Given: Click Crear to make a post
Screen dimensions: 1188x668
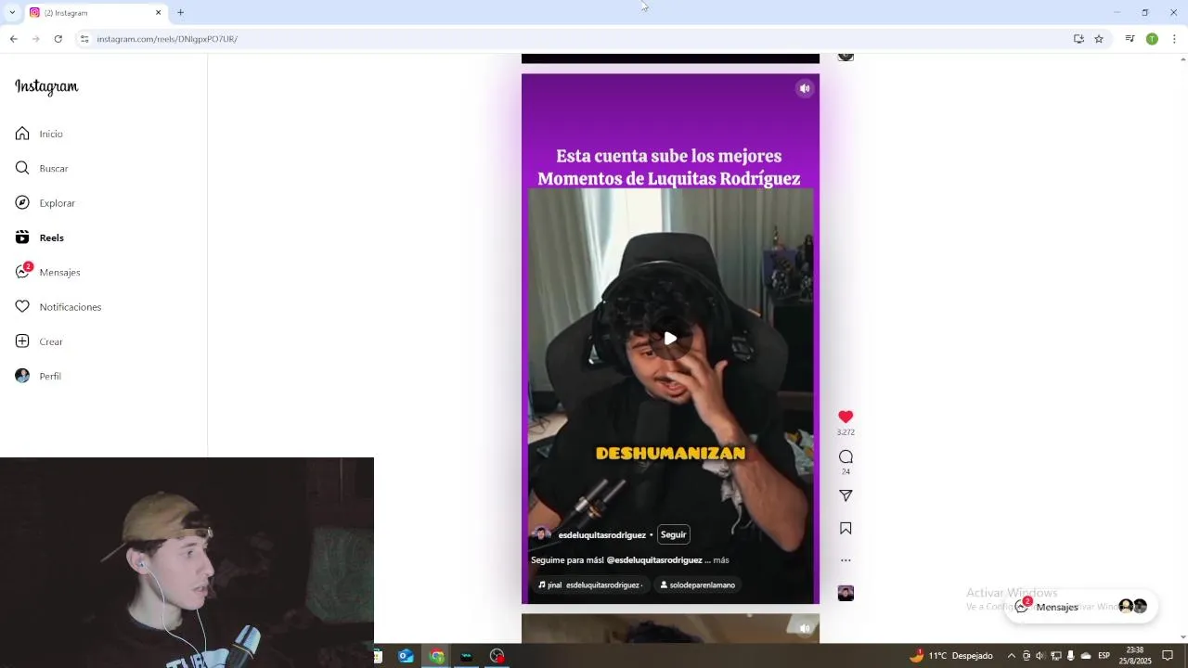Looking at the screenshot, I should (39, 341).
